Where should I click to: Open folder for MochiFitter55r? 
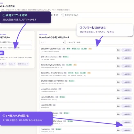(x=127, y=106)
